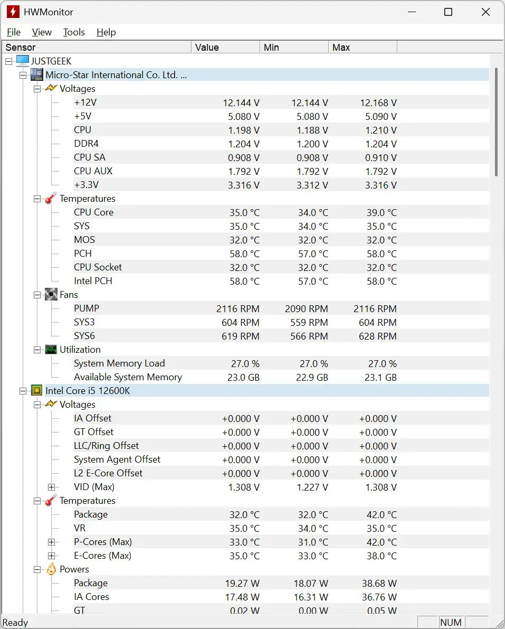Click the Utilization graph icon

(x=51, y=350)
